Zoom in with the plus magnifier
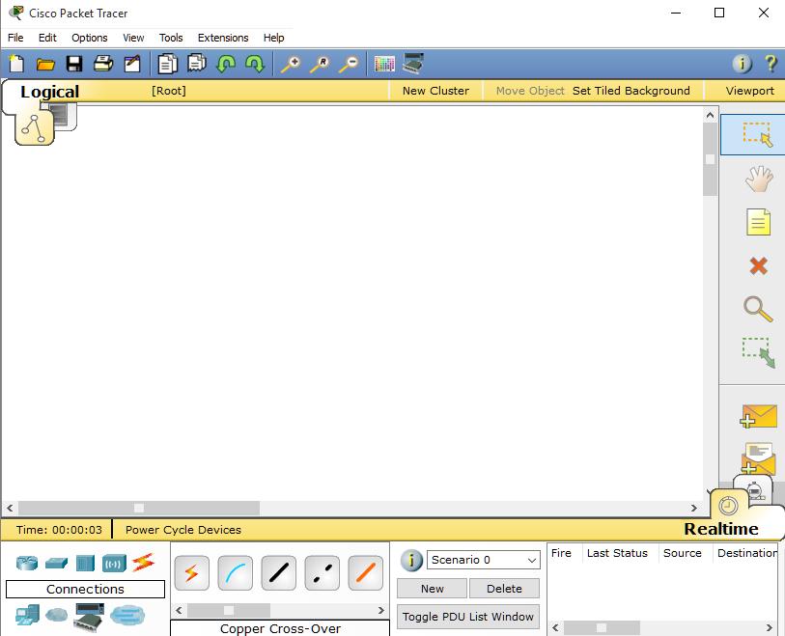 pyautogui.click(x=291, y=64)
